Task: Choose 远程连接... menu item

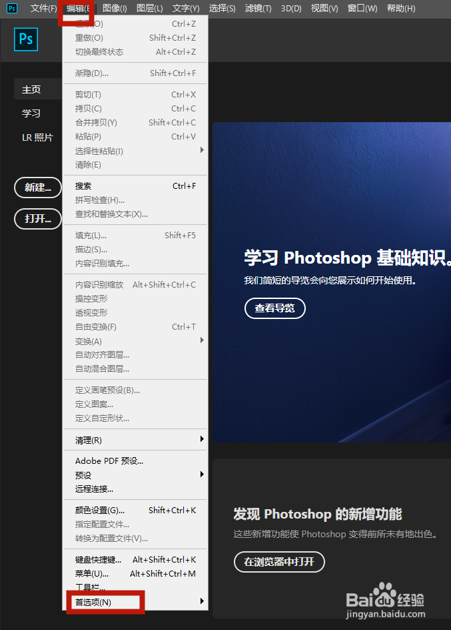Action: pos(135,489)
